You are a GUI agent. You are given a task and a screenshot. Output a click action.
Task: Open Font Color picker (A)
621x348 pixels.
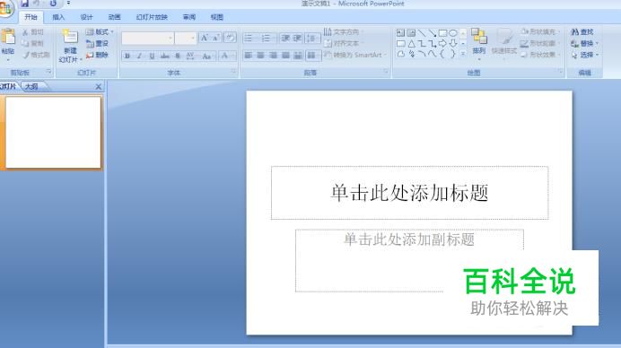226,57
